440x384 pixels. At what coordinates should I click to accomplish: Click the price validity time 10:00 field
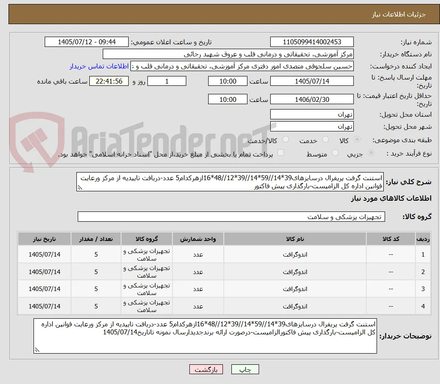click(227, 99)
